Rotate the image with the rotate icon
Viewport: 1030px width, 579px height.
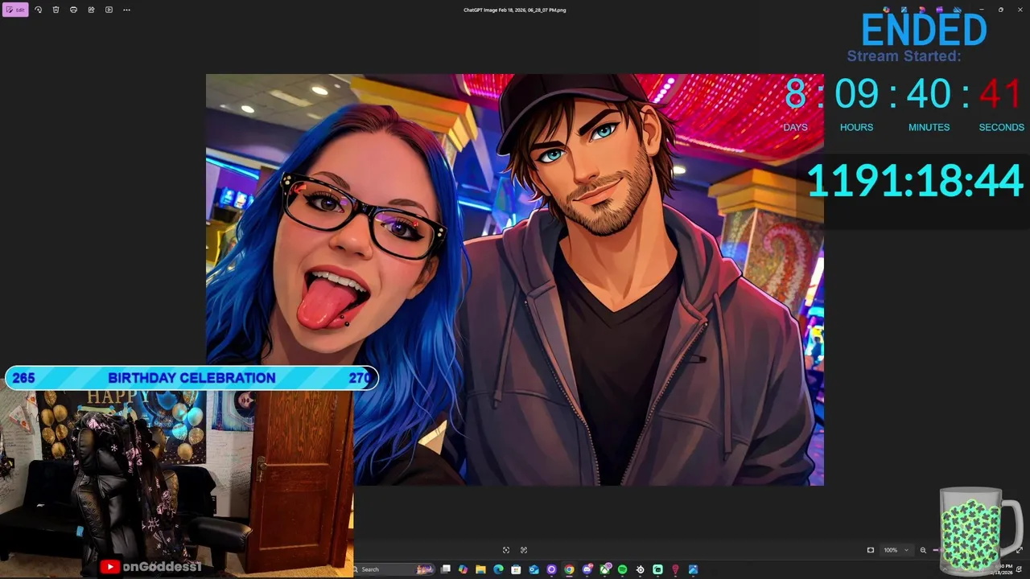tap(38, 10)
